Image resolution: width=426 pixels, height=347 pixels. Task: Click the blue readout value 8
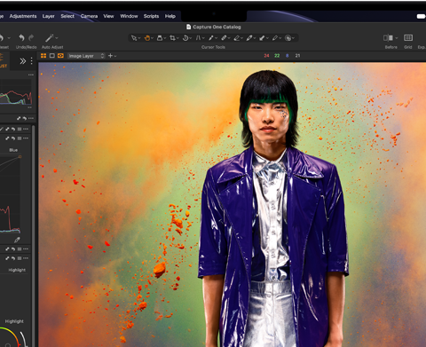pyautogui.click(x=287, y=56)
